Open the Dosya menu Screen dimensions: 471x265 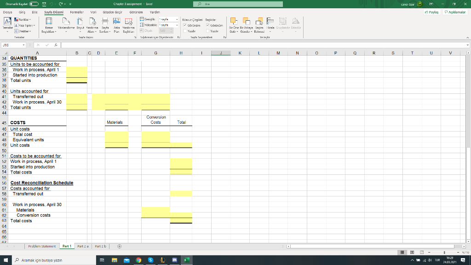coord(7,12)
